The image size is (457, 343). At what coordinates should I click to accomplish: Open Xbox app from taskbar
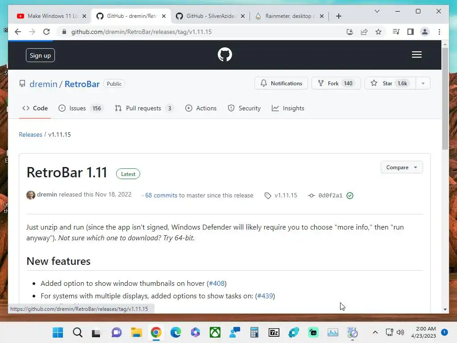coord(215,332)
